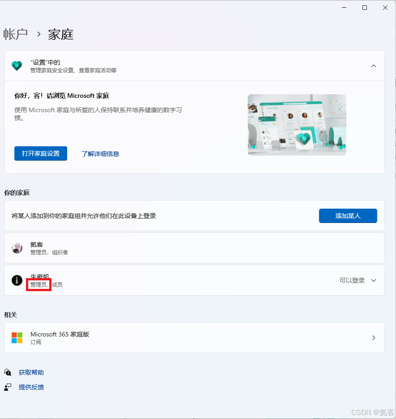Close the Settings window
Image resolution: width=396 pixels, height=419 pixels.
point(385,8)
